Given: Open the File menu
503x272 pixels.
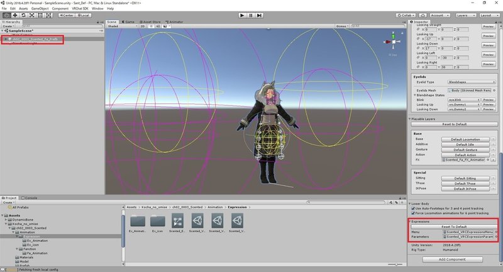Looking at the screenshot, I should click(4, 9).
